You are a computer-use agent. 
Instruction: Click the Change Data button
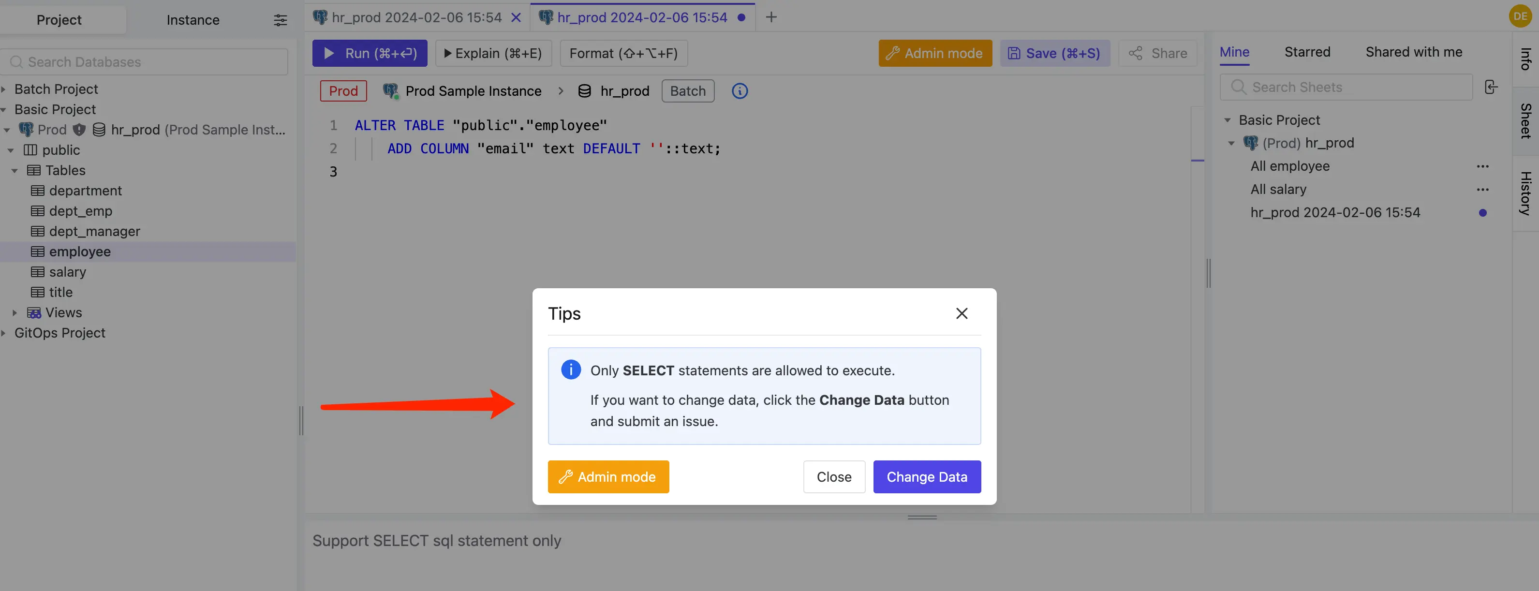tap(927, 477)
